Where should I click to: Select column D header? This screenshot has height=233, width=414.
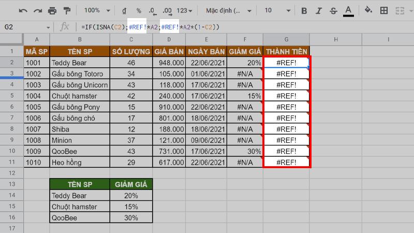coord(169,39)
